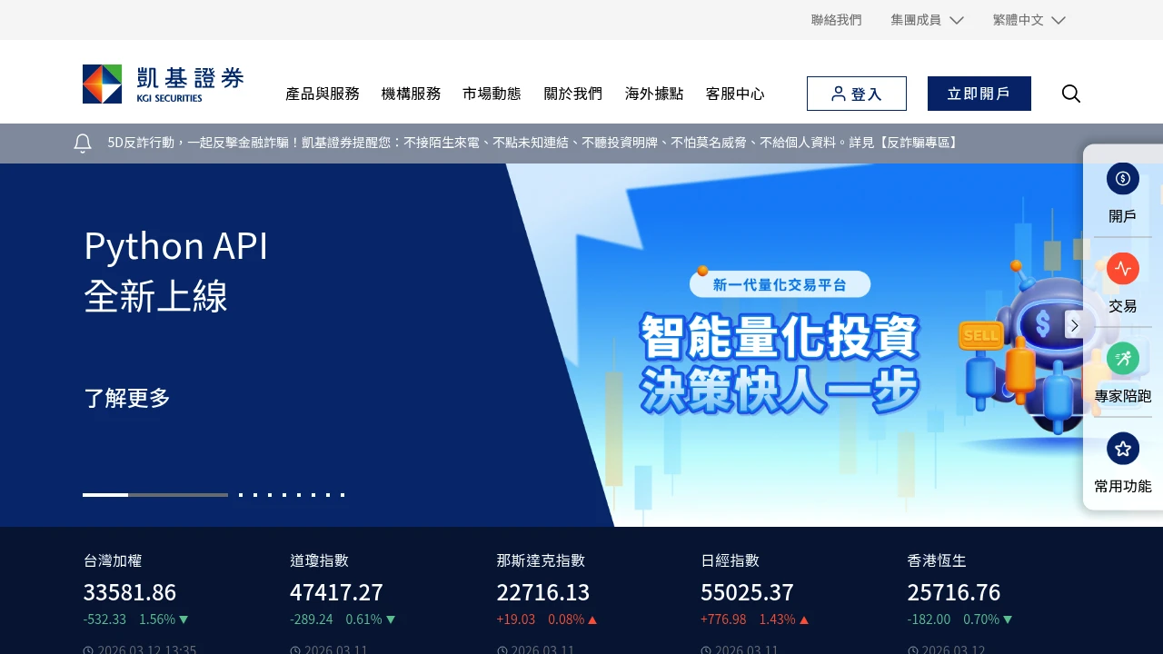Select the 那斯達克指數 index name
The image size is (1163, 654).
pos(541,560)
